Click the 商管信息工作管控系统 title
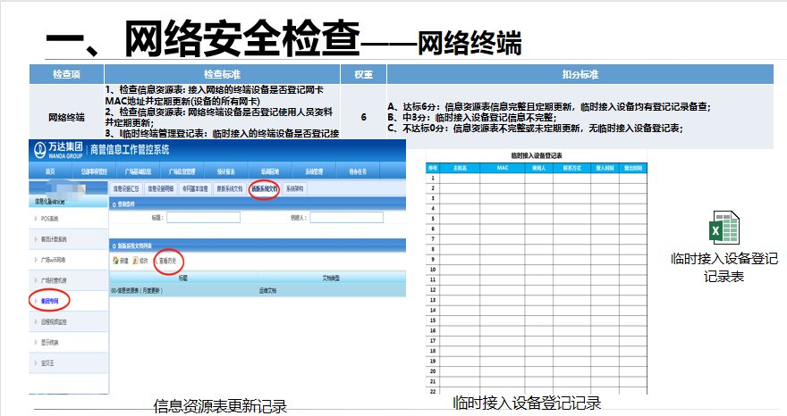The height and width of the screenshot is (416, 787). tap(130, 149)
